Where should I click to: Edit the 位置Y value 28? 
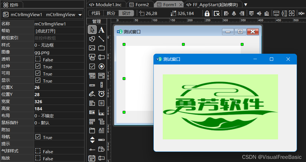59,94
